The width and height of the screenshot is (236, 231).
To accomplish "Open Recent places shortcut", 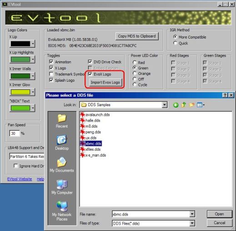I will click(62, 121).
